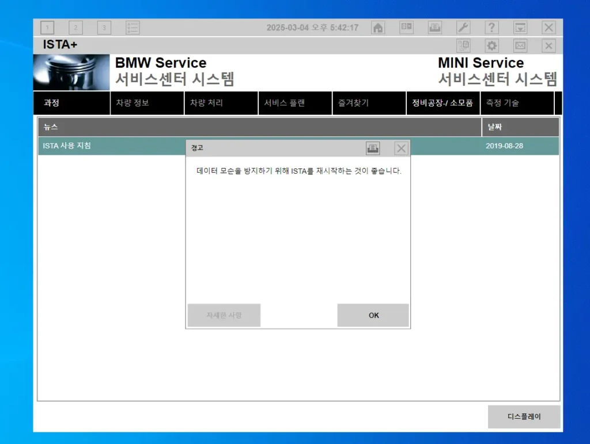The height and width of the screenshot is (444, 590).
Task: Click the 자세한 사항 button
Action: [x=224, y=315]
